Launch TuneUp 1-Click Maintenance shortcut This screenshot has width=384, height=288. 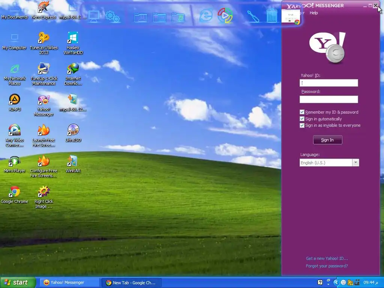click(43, 75)
